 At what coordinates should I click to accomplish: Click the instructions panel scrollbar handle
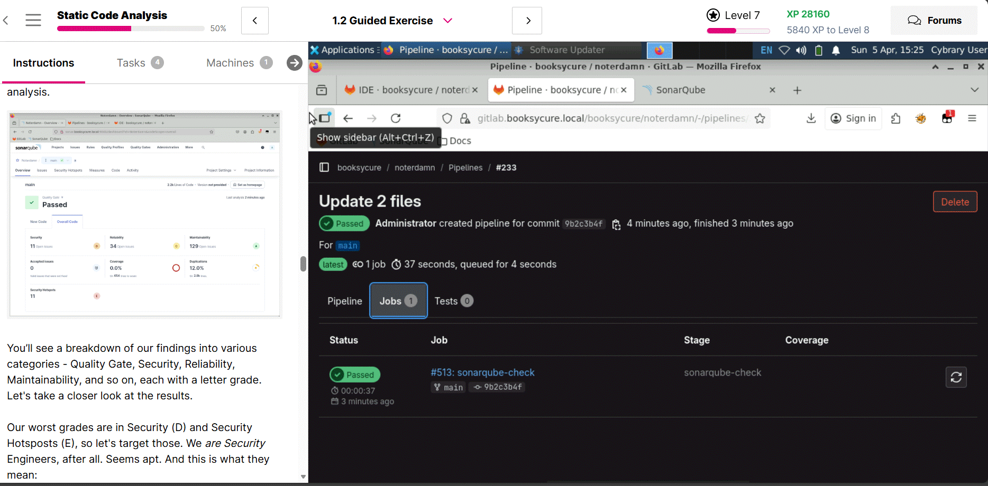tap(303, 264)
